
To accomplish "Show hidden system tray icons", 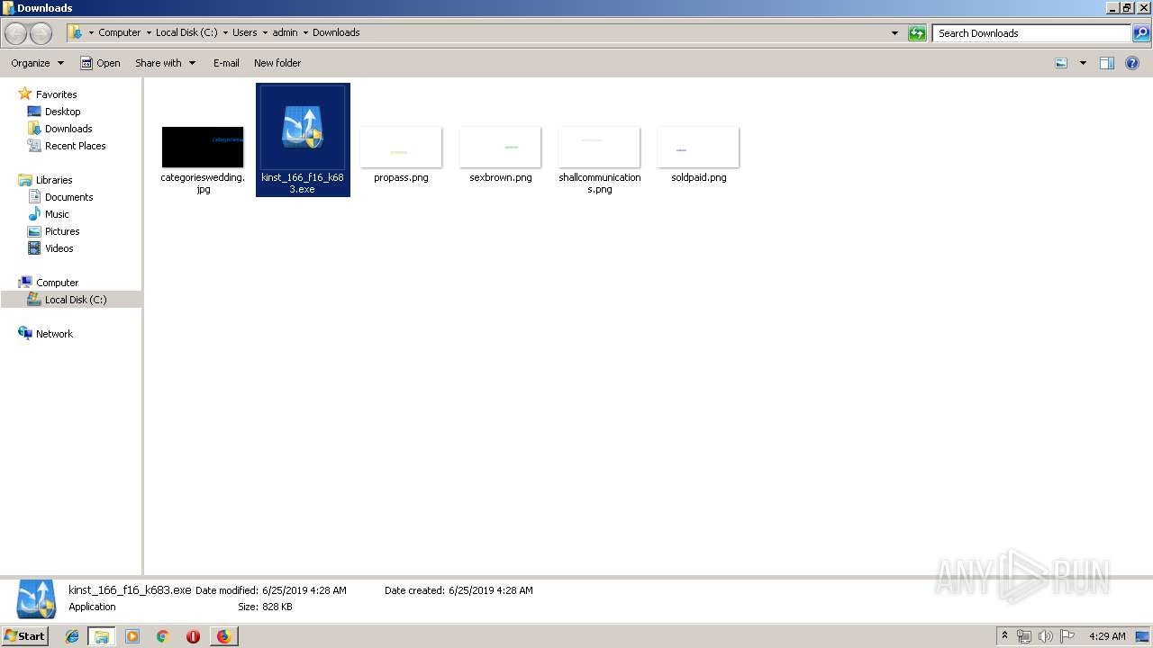I will click(1005, 635).
